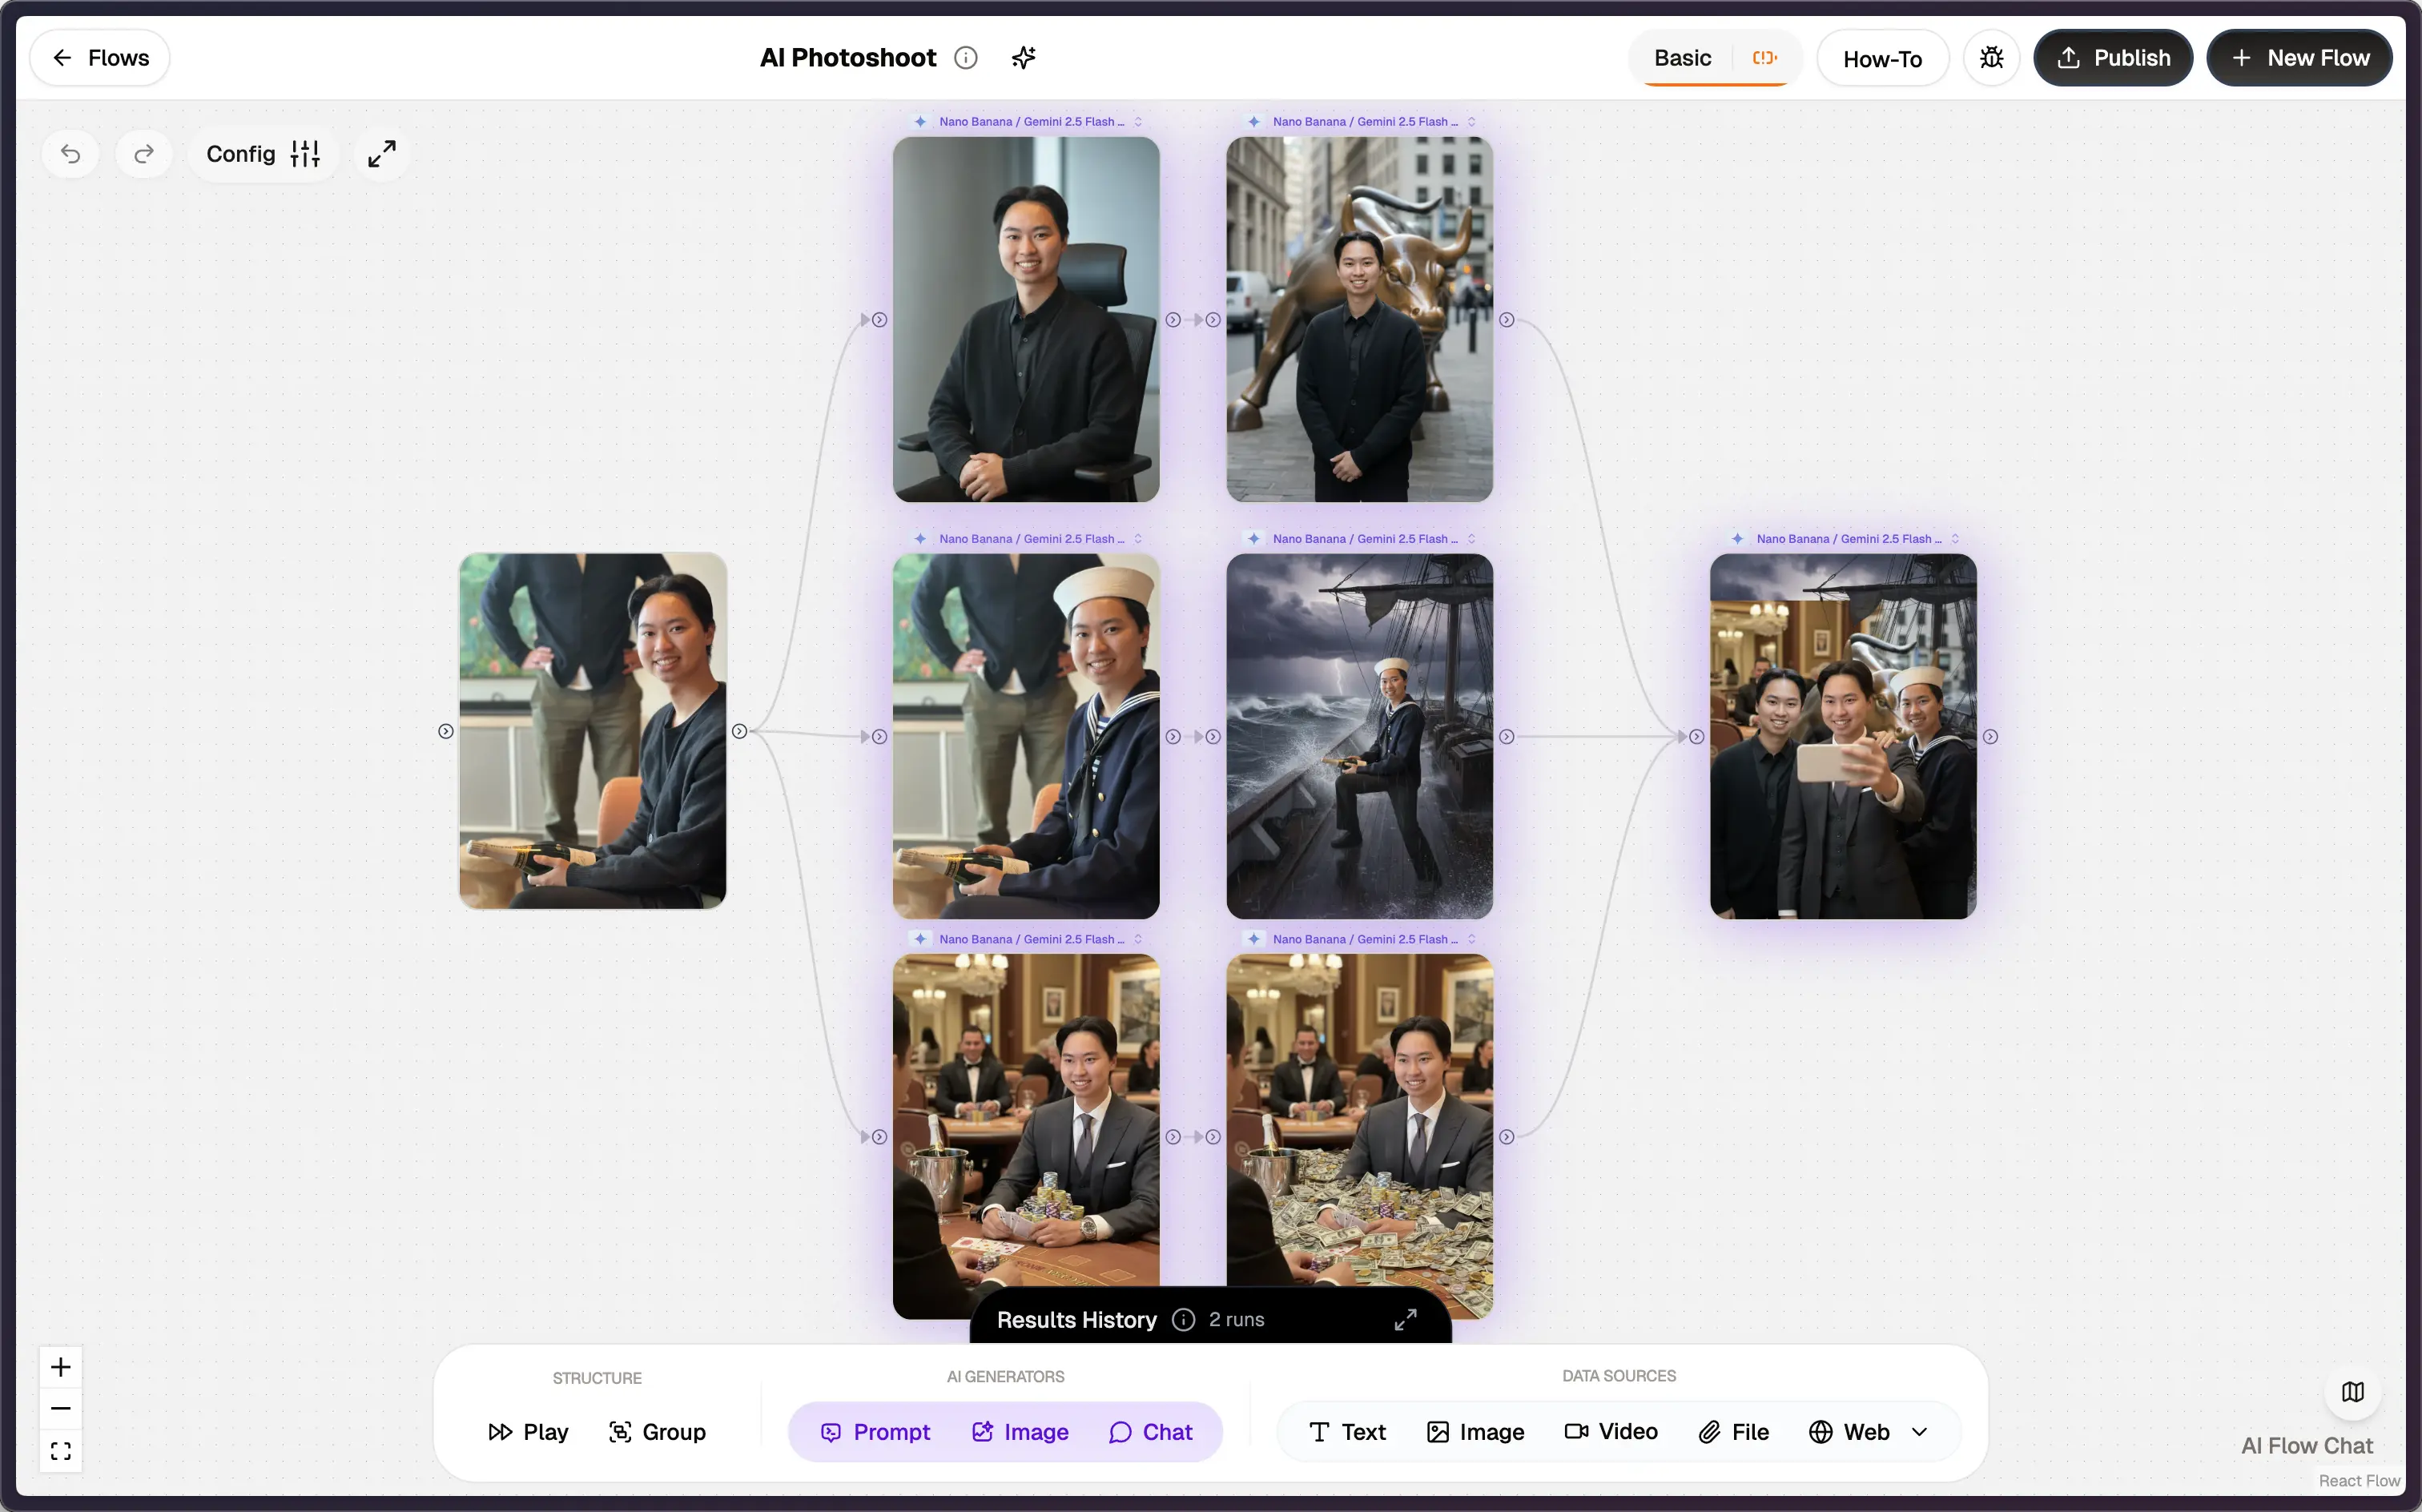2422x1512 pixels.
Task: Click the Publish button
Action: pyautogui.click(x=2112, y=58)
